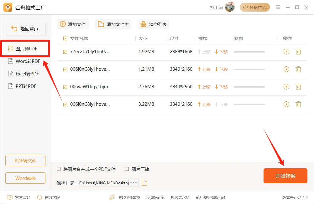Click the progress bar of the 3.22MB row

[x=249, y=105]
